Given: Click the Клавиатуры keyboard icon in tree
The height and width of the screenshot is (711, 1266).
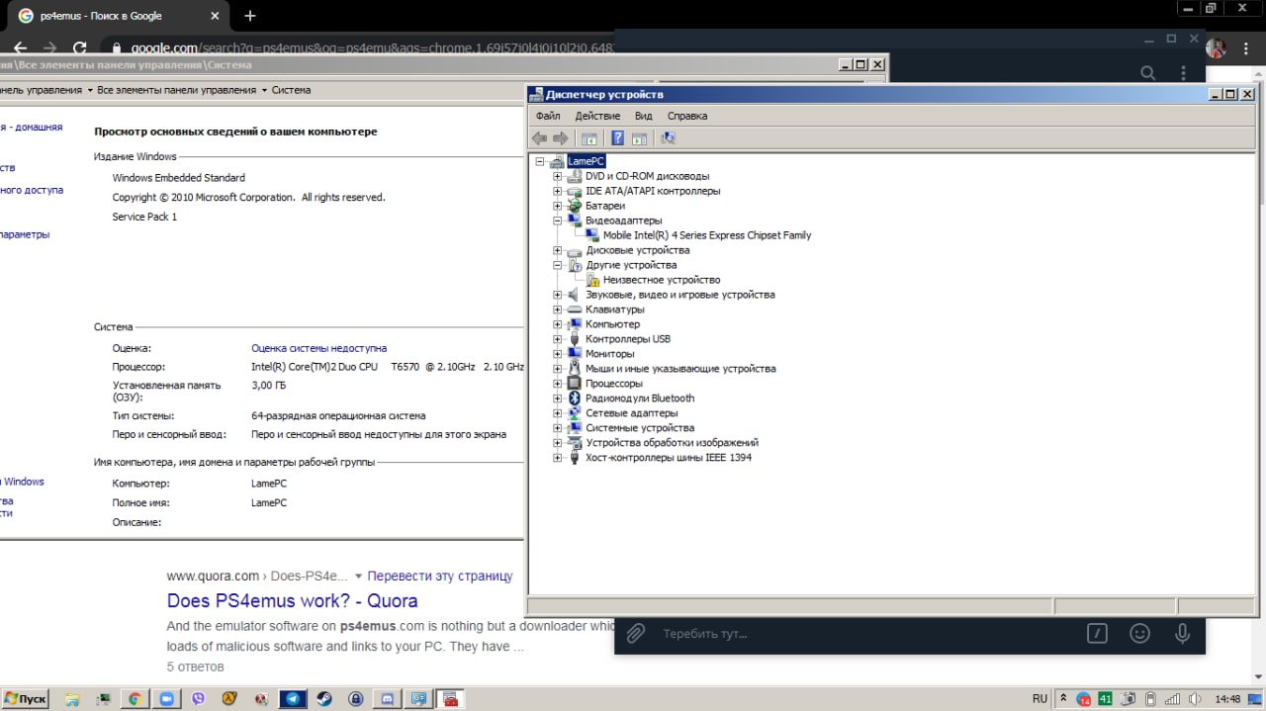Looking at the screenshot, I should click(x=575, y=310).
